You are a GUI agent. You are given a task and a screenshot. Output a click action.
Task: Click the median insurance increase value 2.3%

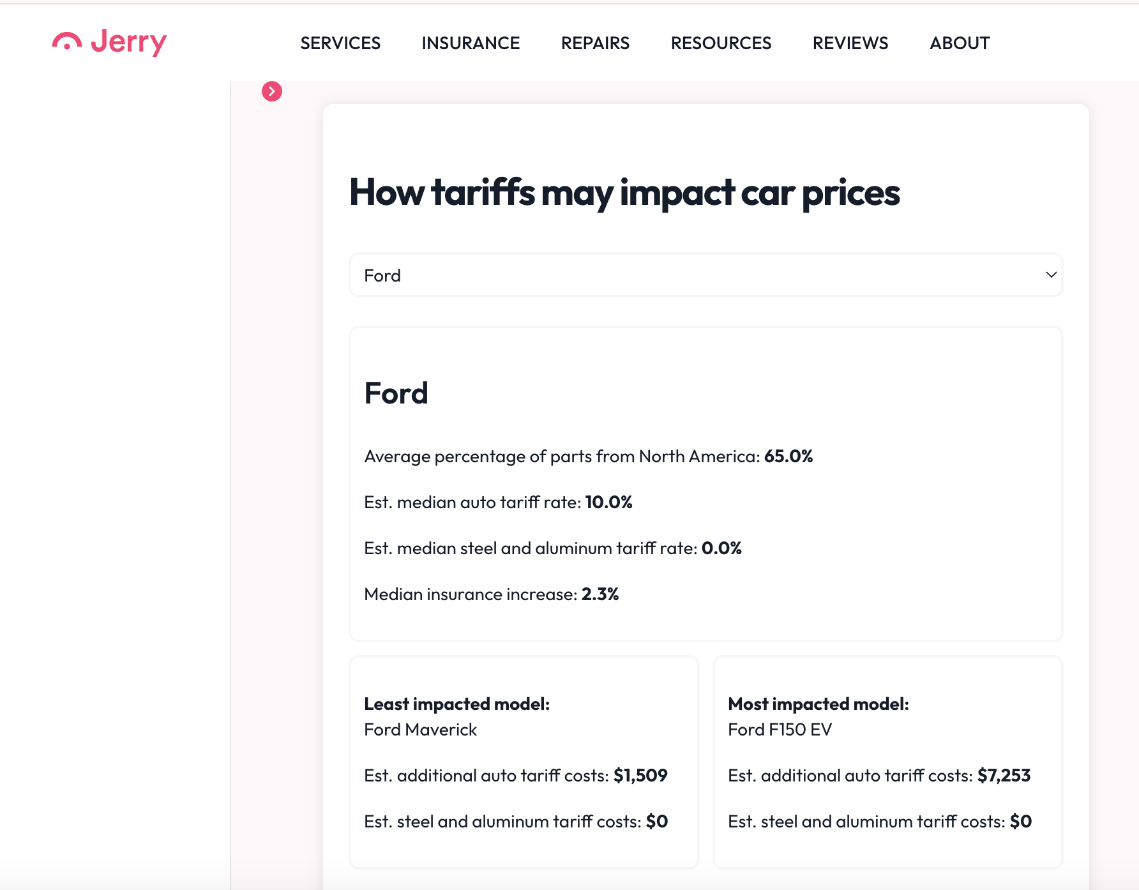[x=600, y=594]
